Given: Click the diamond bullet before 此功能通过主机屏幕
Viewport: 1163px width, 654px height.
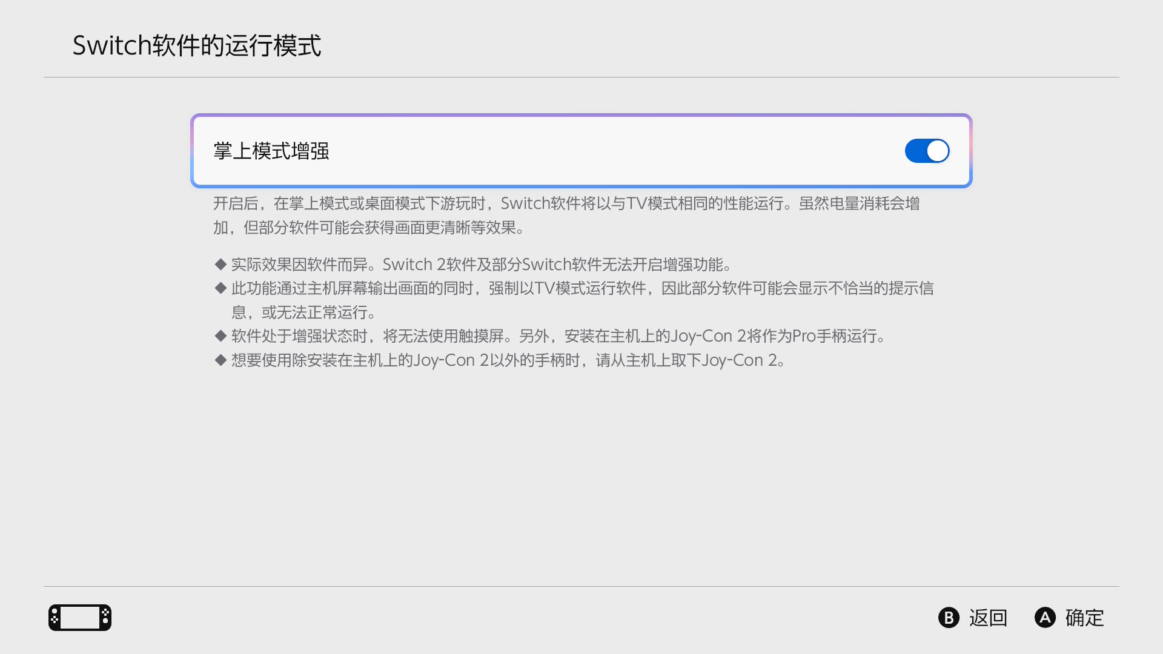Looking at the screenshot, I should [220, 288].
